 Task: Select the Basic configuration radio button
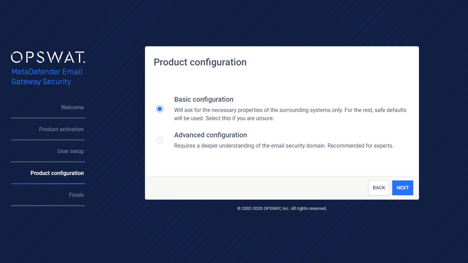pyautogui.click(x=160, y=109)
